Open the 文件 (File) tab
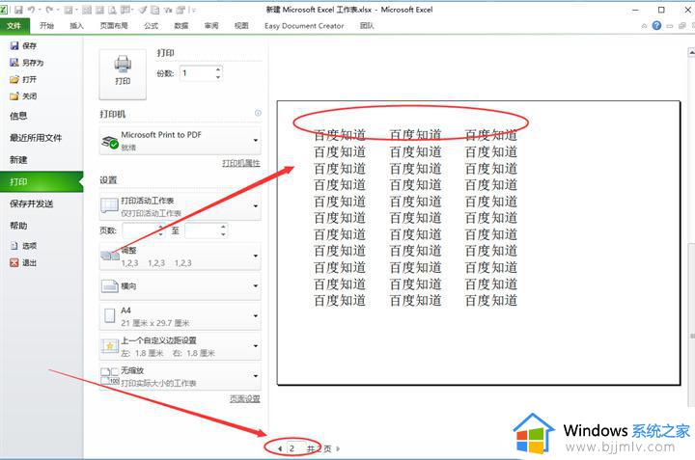The height and width of the screenshot is (460, 695). click(x=14, y=26)
